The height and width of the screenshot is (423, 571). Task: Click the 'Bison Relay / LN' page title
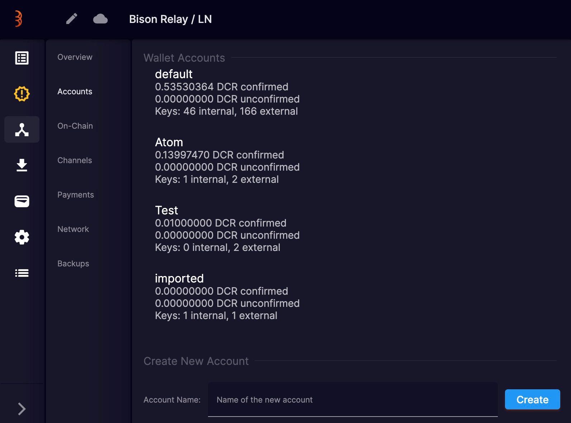point(170,19)
